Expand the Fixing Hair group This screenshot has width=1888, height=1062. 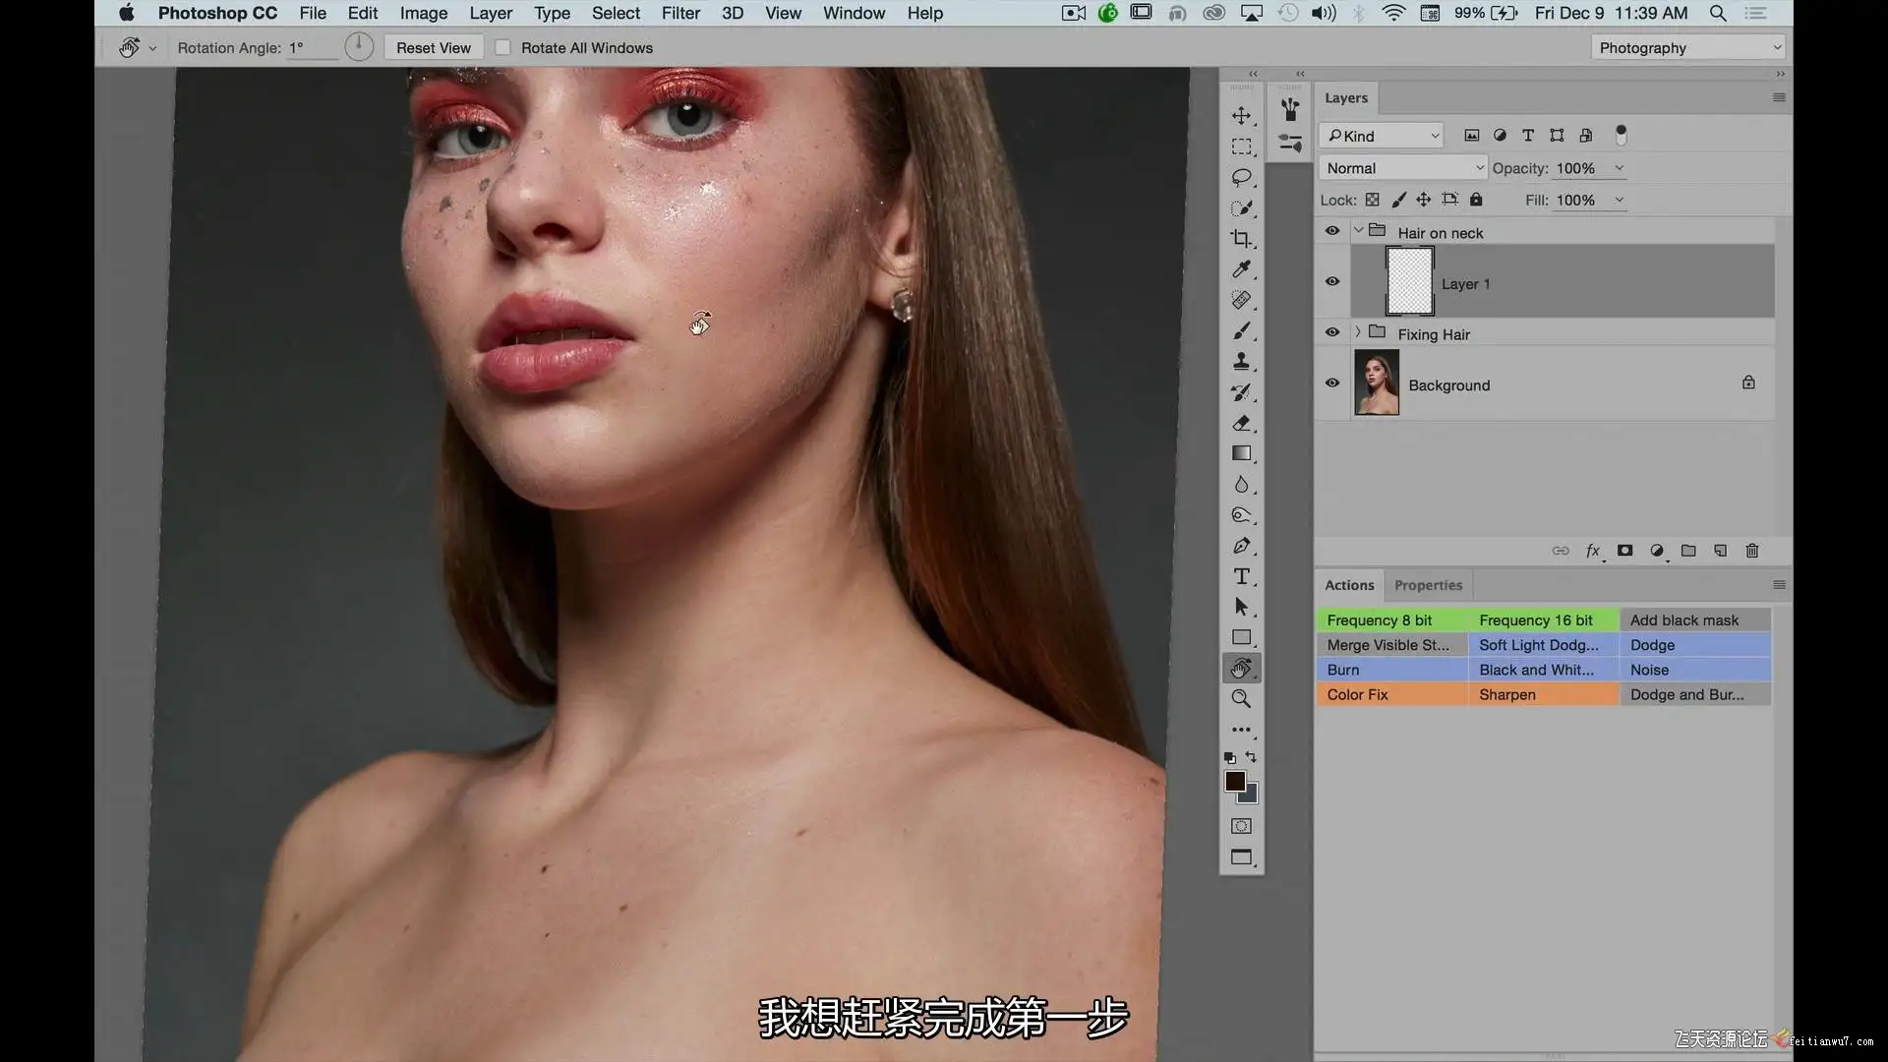click(x=1358, y=332)
